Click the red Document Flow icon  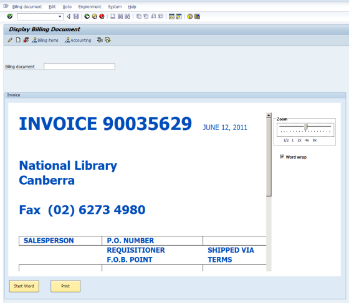click(x=26, y=40)
